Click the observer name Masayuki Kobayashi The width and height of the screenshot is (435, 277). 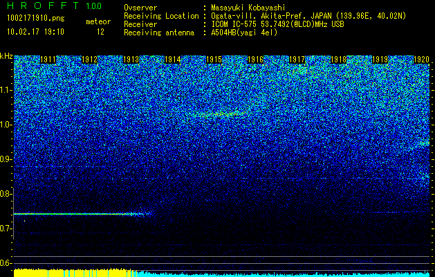[x=248, y=8]
